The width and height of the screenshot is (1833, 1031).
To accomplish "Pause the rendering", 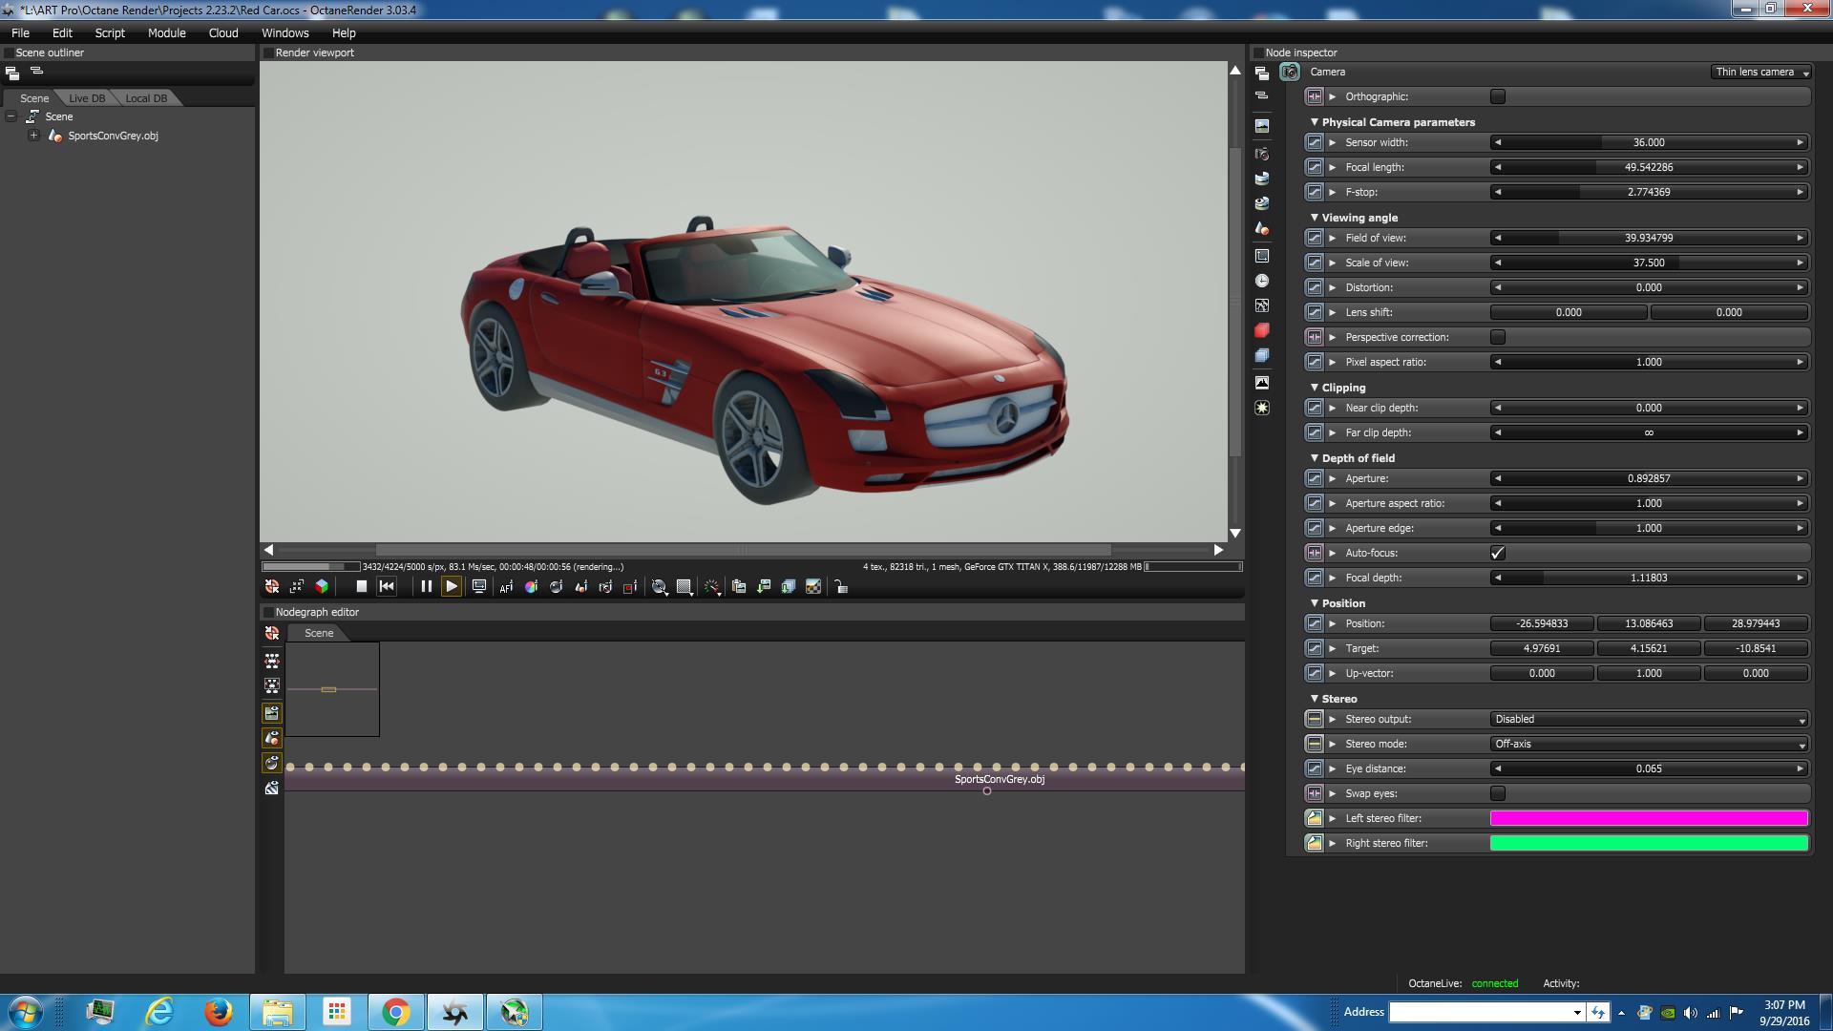I will [x=426, y=587].
